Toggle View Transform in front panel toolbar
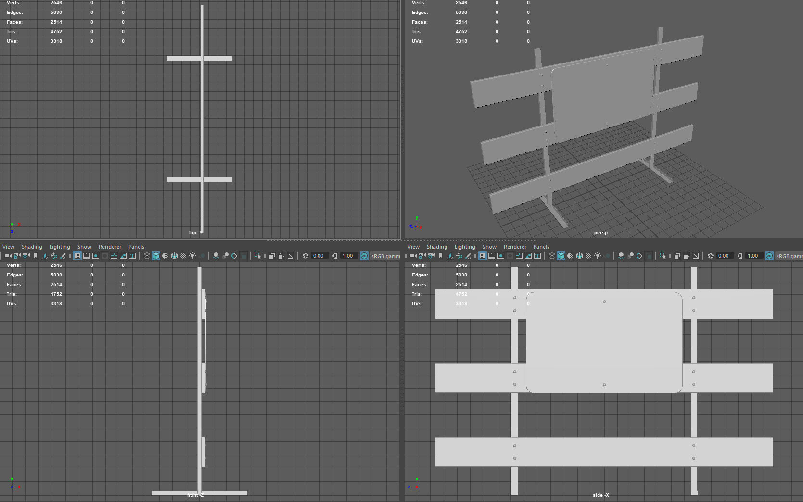The image size is (803, 502). [x=364, y=256]
